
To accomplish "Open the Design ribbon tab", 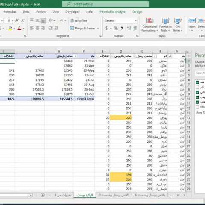I will [x=137, y=12].
